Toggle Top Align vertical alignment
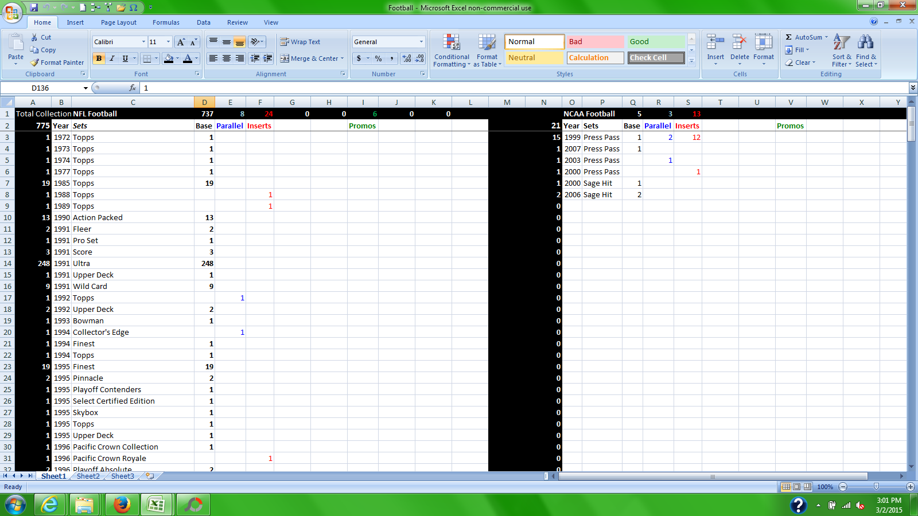This screenshot has height=516, width=918. 213,42
